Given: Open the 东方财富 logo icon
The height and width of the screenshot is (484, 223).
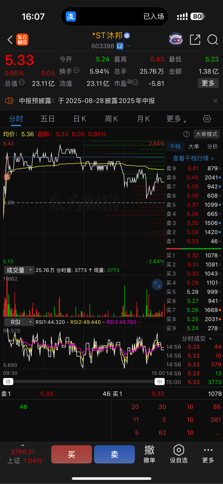Looking at the screenshot, I should click(x=22, y=40).
